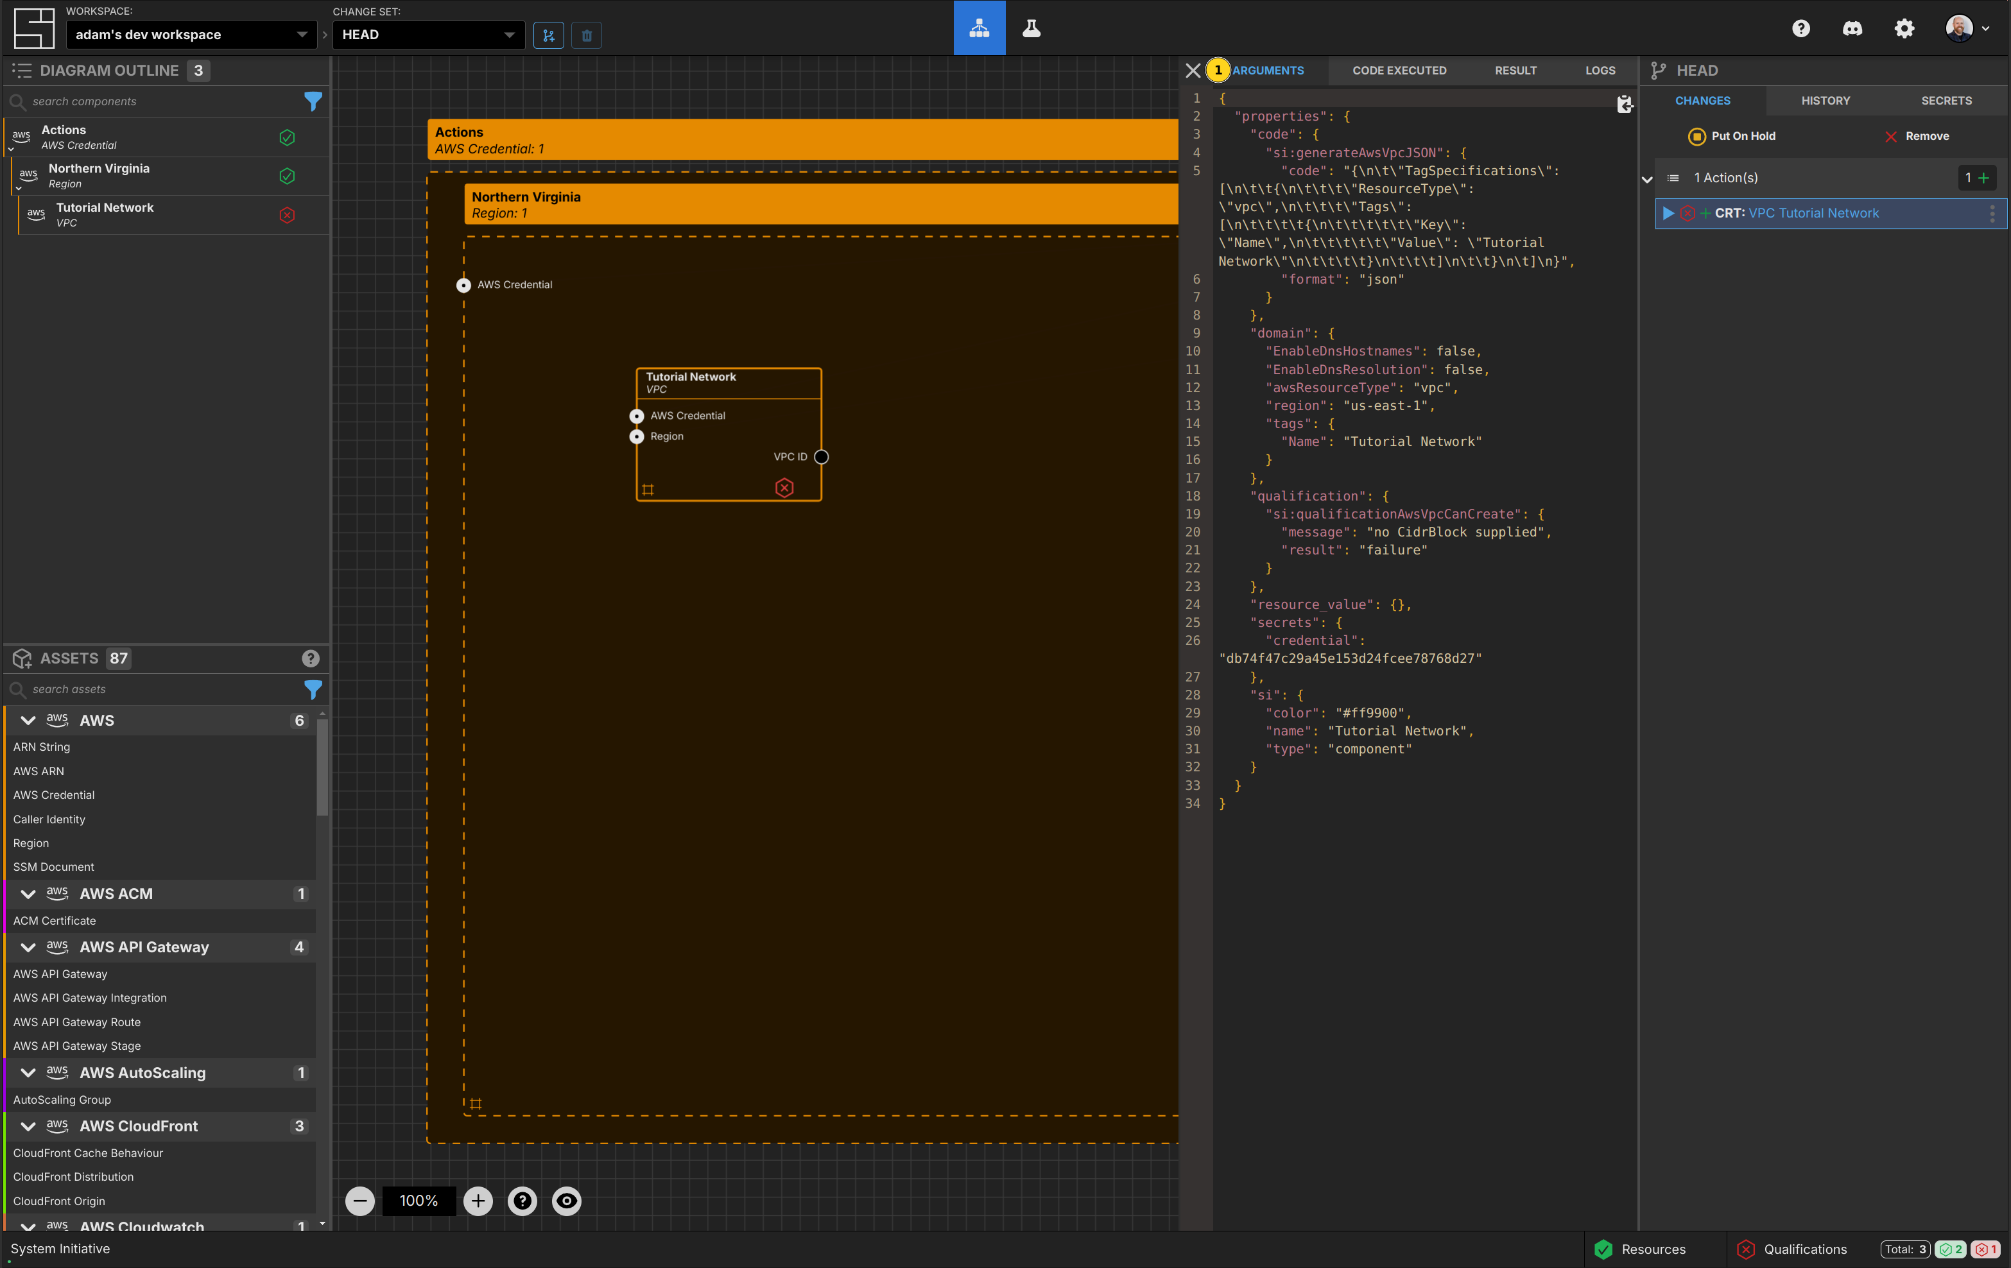
Task: Select the SECRETS tab in changes panel
Action: click(1947, 99)
